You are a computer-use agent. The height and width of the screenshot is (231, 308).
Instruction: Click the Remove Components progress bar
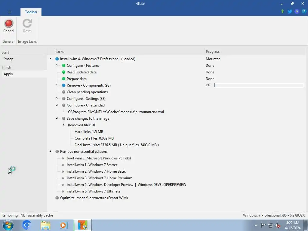click(x=259, y=85)
